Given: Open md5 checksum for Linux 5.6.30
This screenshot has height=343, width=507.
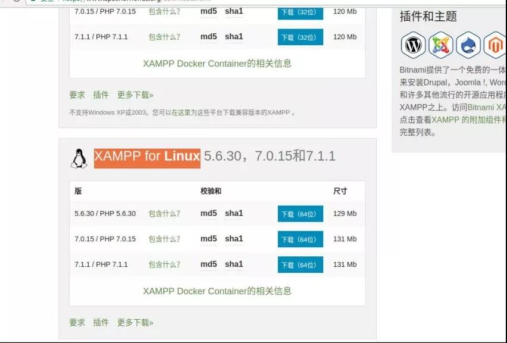Looking at the screenshot, I should tap(208, 213).
